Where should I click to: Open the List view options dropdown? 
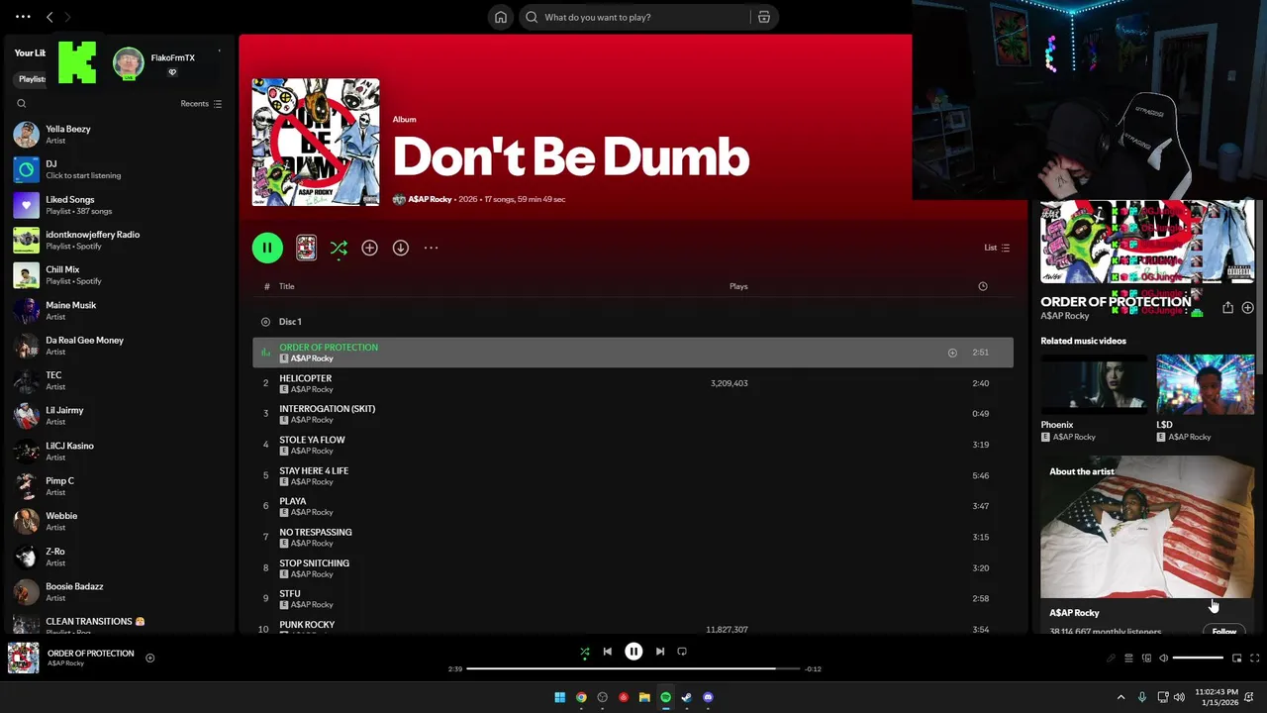[997, 248]
